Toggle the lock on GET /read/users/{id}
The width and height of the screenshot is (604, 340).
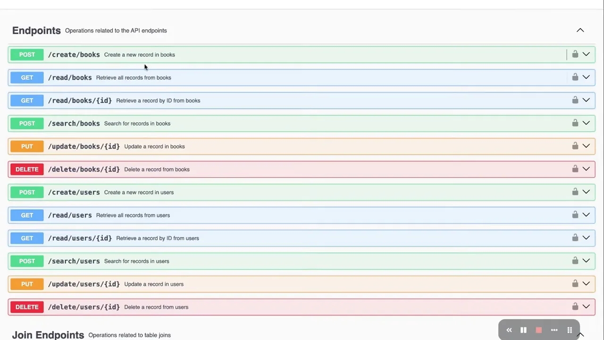(575, 238)
